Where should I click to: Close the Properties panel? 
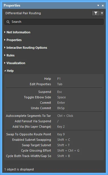[103, 5]
